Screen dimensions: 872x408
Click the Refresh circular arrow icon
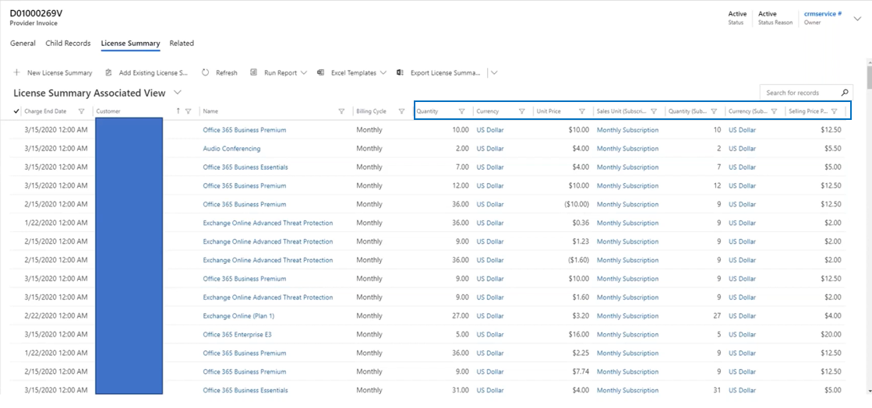tap(205, 73)
